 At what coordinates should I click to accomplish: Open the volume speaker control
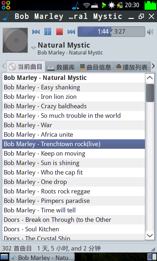pos(150,32)
